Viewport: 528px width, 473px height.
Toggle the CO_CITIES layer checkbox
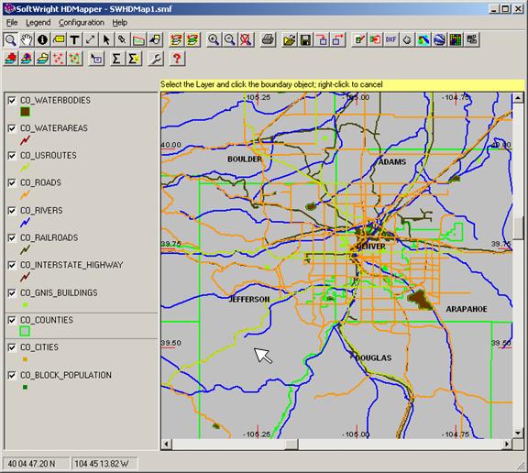(12, 347)
